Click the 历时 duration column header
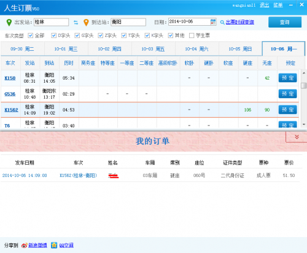Screen dimensions: 307x253 pyautogui.click(x=69, y=63)
